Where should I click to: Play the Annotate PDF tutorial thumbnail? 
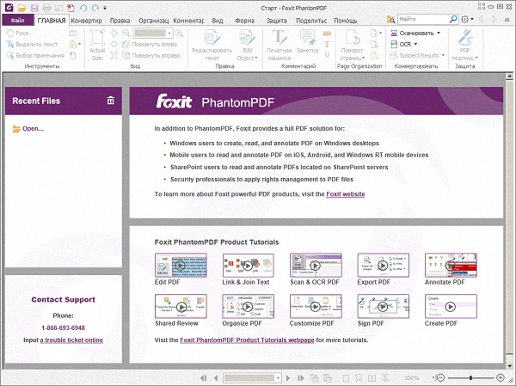click(451, 266)
